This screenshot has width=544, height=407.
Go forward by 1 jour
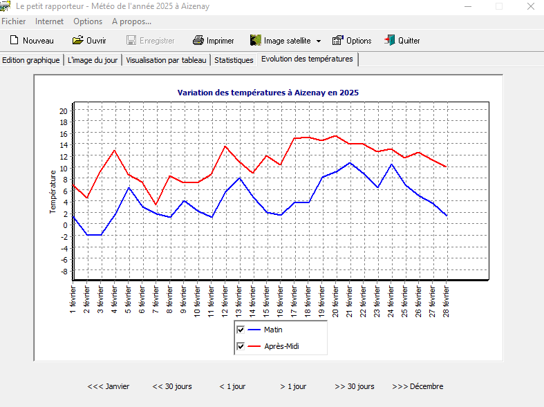[x=293, y=386]
